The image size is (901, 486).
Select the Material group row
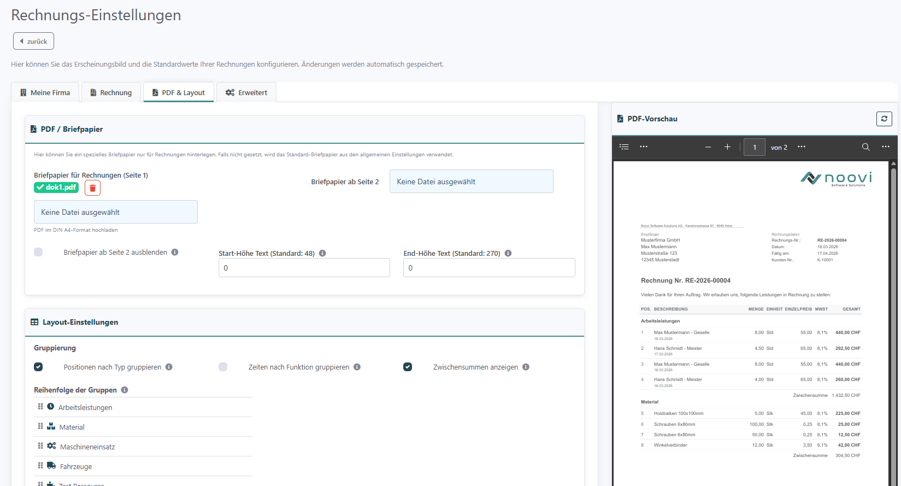tap(143, 427)
